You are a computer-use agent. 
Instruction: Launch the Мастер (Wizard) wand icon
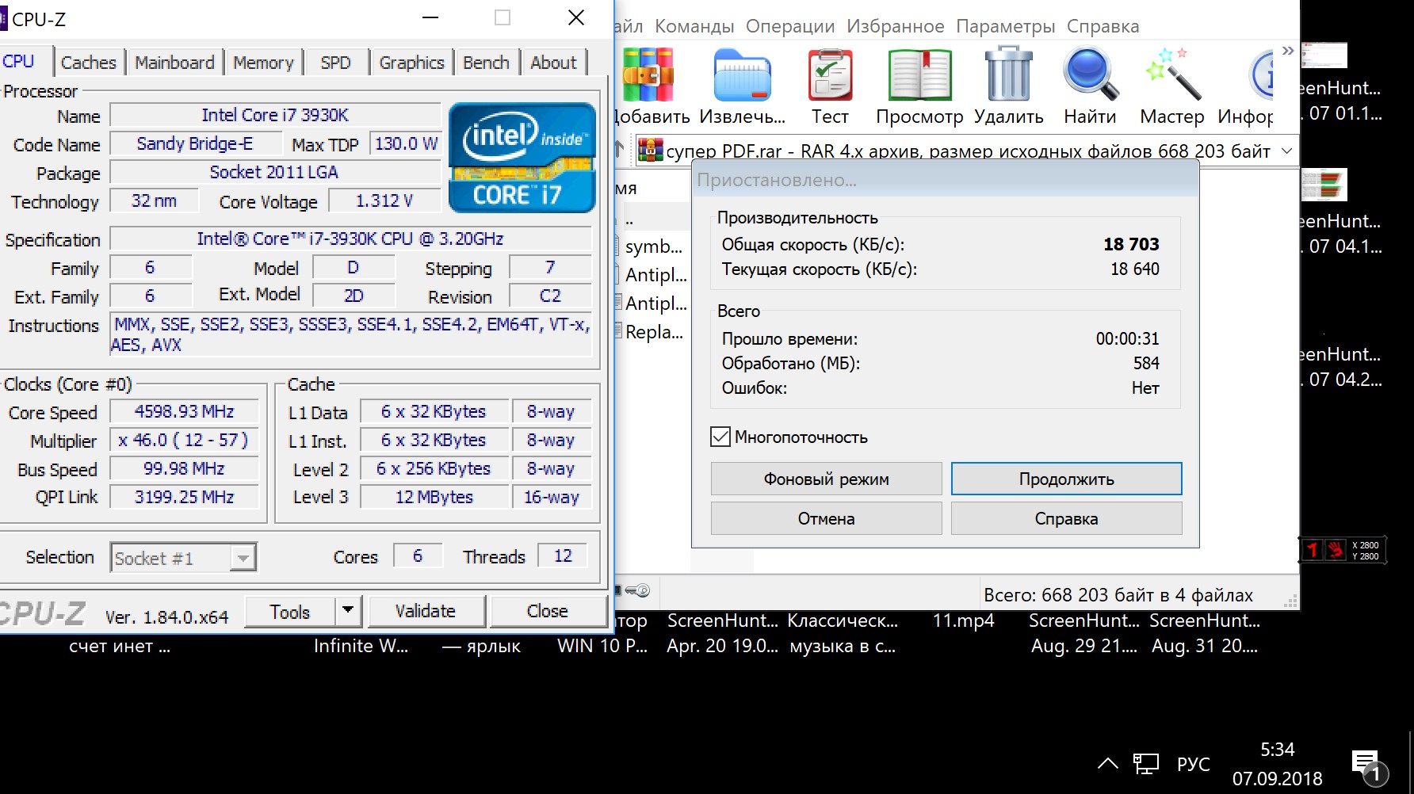pyautogui.click(x=1171, y=76)
